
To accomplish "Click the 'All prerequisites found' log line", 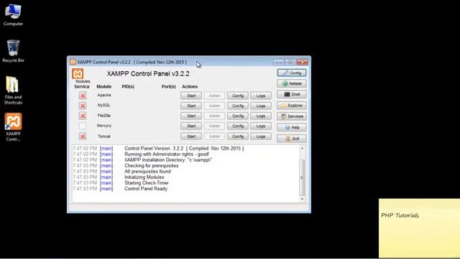I will click(147, 171).
